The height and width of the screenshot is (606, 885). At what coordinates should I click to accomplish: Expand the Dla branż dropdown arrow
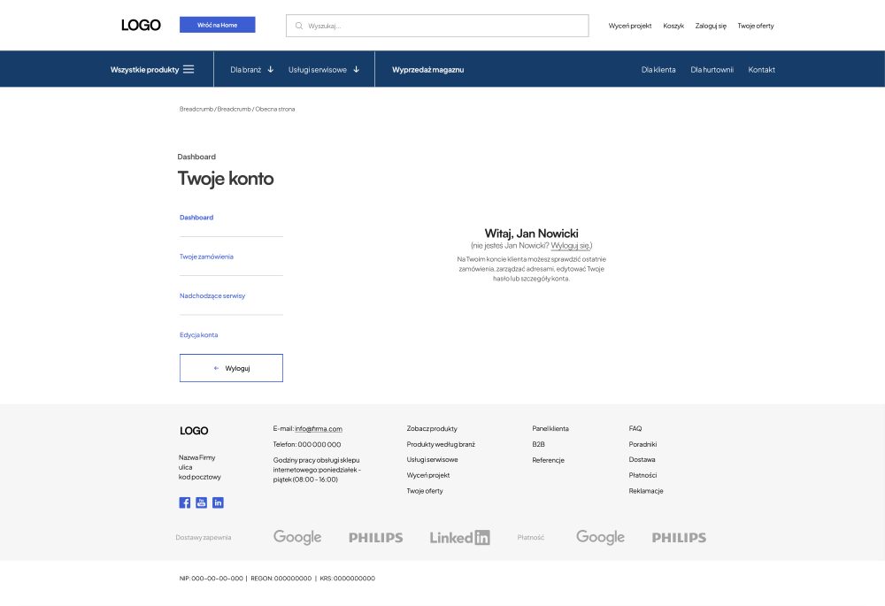point(270,69)
